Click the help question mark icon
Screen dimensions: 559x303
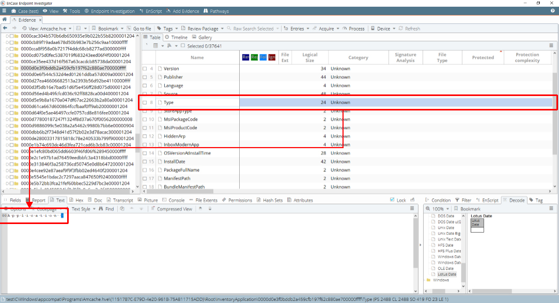point(553,11)
